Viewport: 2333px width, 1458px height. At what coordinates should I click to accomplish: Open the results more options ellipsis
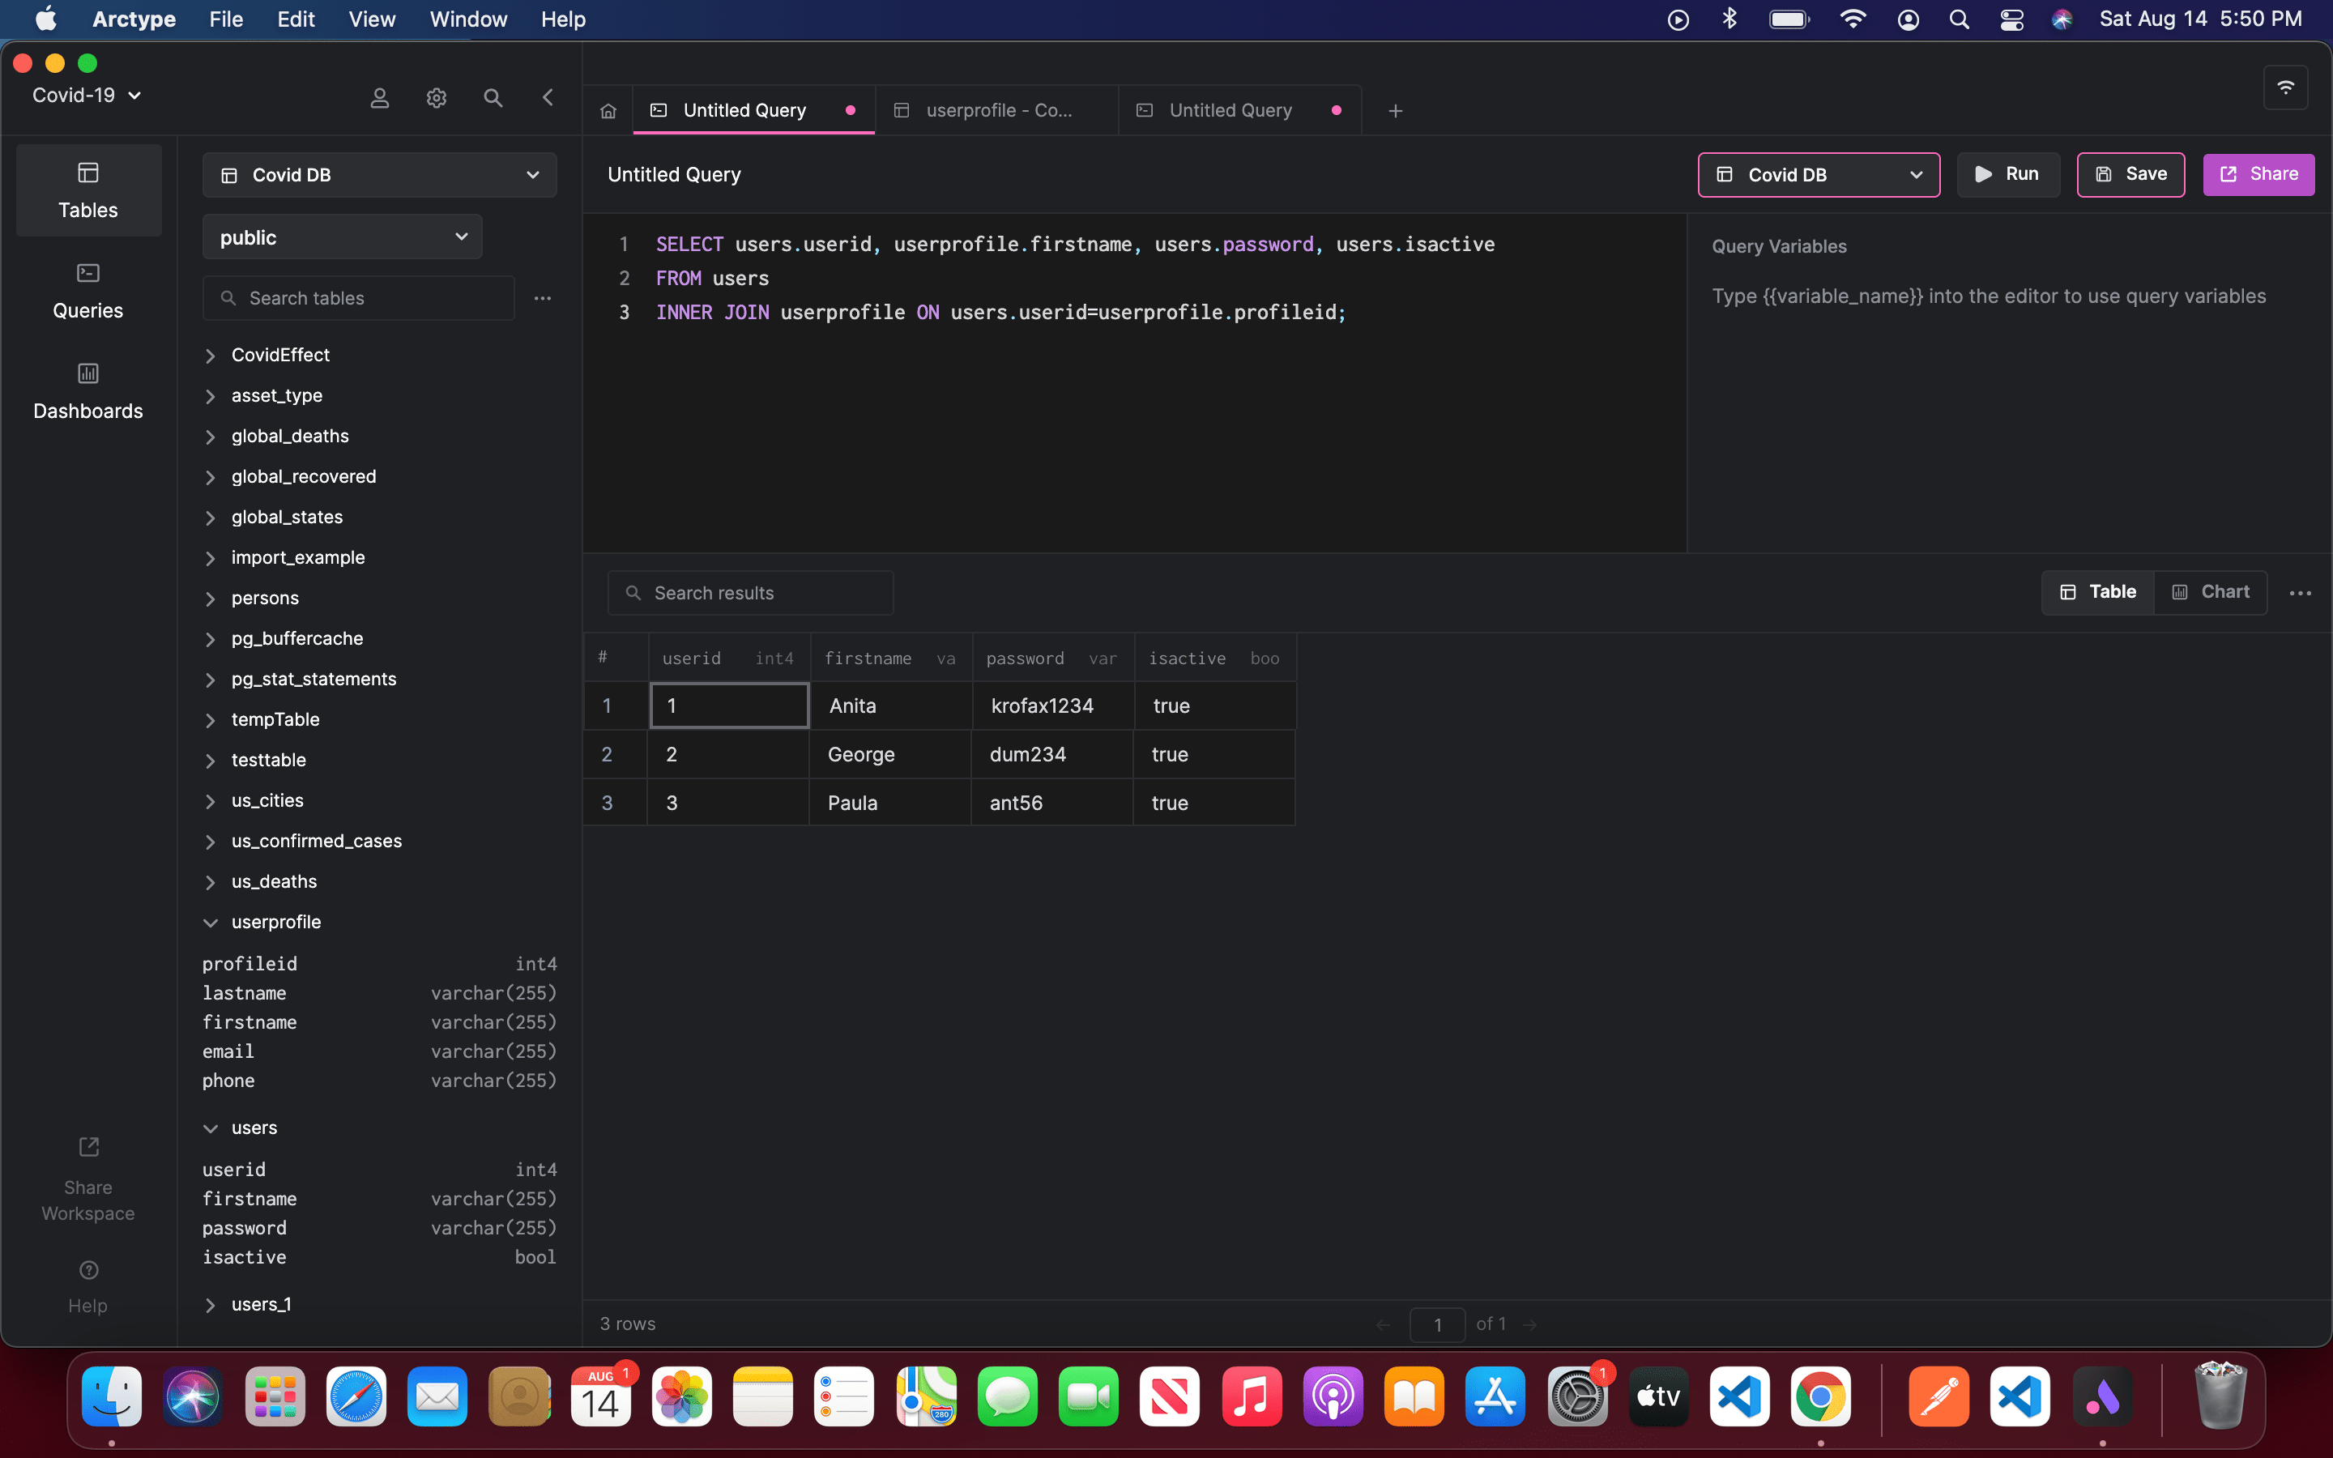pos(2299,593)
